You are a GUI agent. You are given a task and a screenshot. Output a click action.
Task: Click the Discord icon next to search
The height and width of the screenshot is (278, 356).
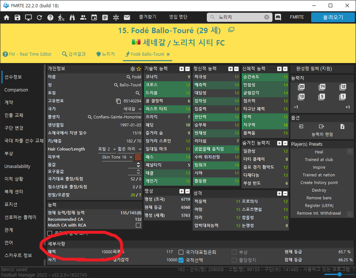click(x=278, y=17)
